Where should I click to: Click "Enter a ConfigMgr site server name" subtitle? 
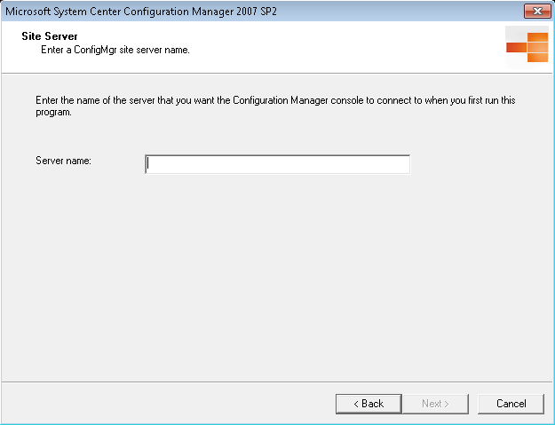pyautogui.click(x=115, y=50)
